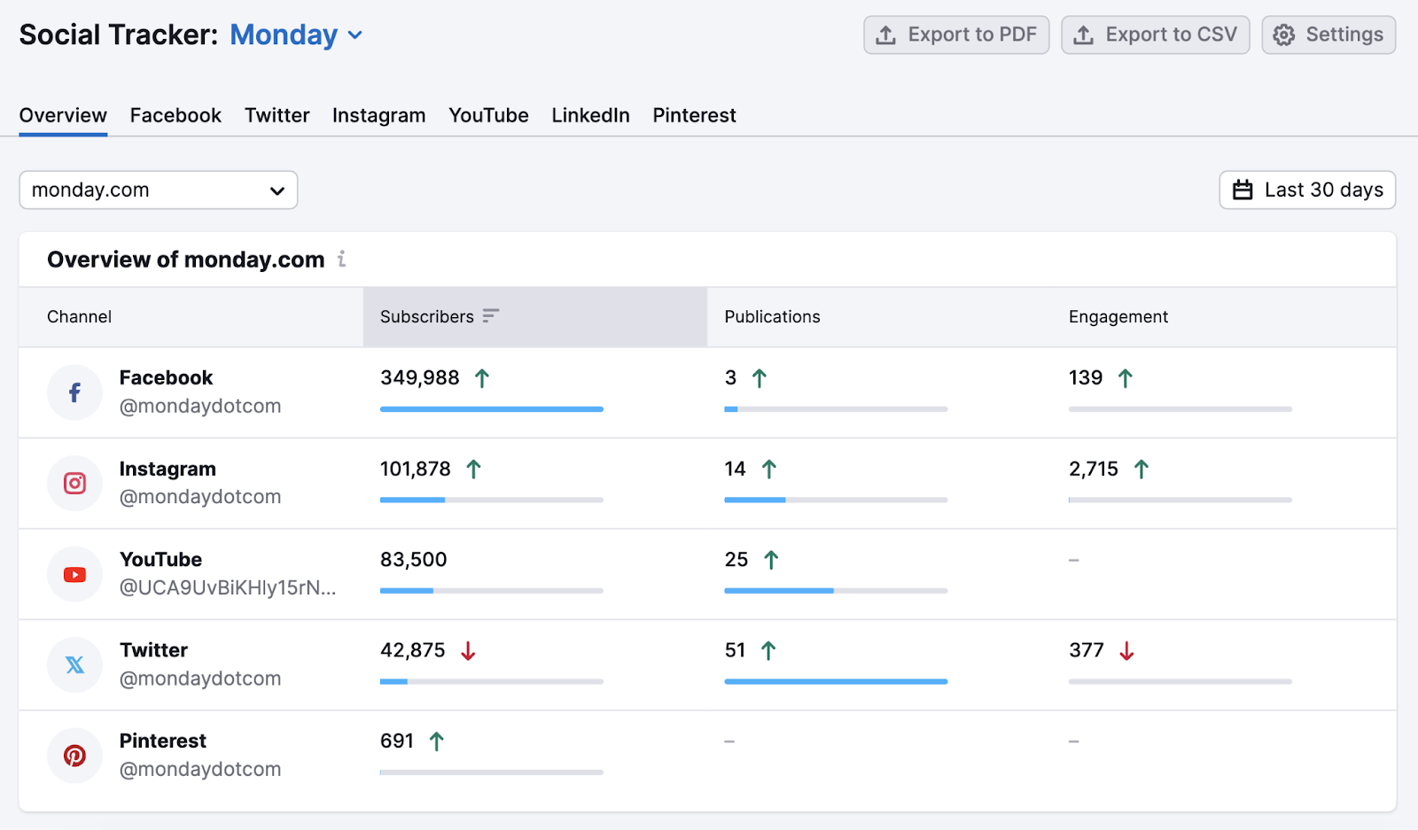Expand the monday.com competitor dropdown
This screenshot has height=830, width=1418.
(x=159, y=190)
